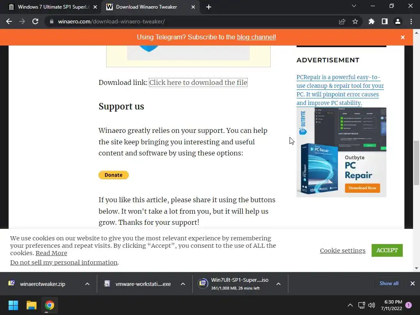Click page vertical scrollbar thumb
Viewport: 420px width, 315px height.
coord(416,162)
